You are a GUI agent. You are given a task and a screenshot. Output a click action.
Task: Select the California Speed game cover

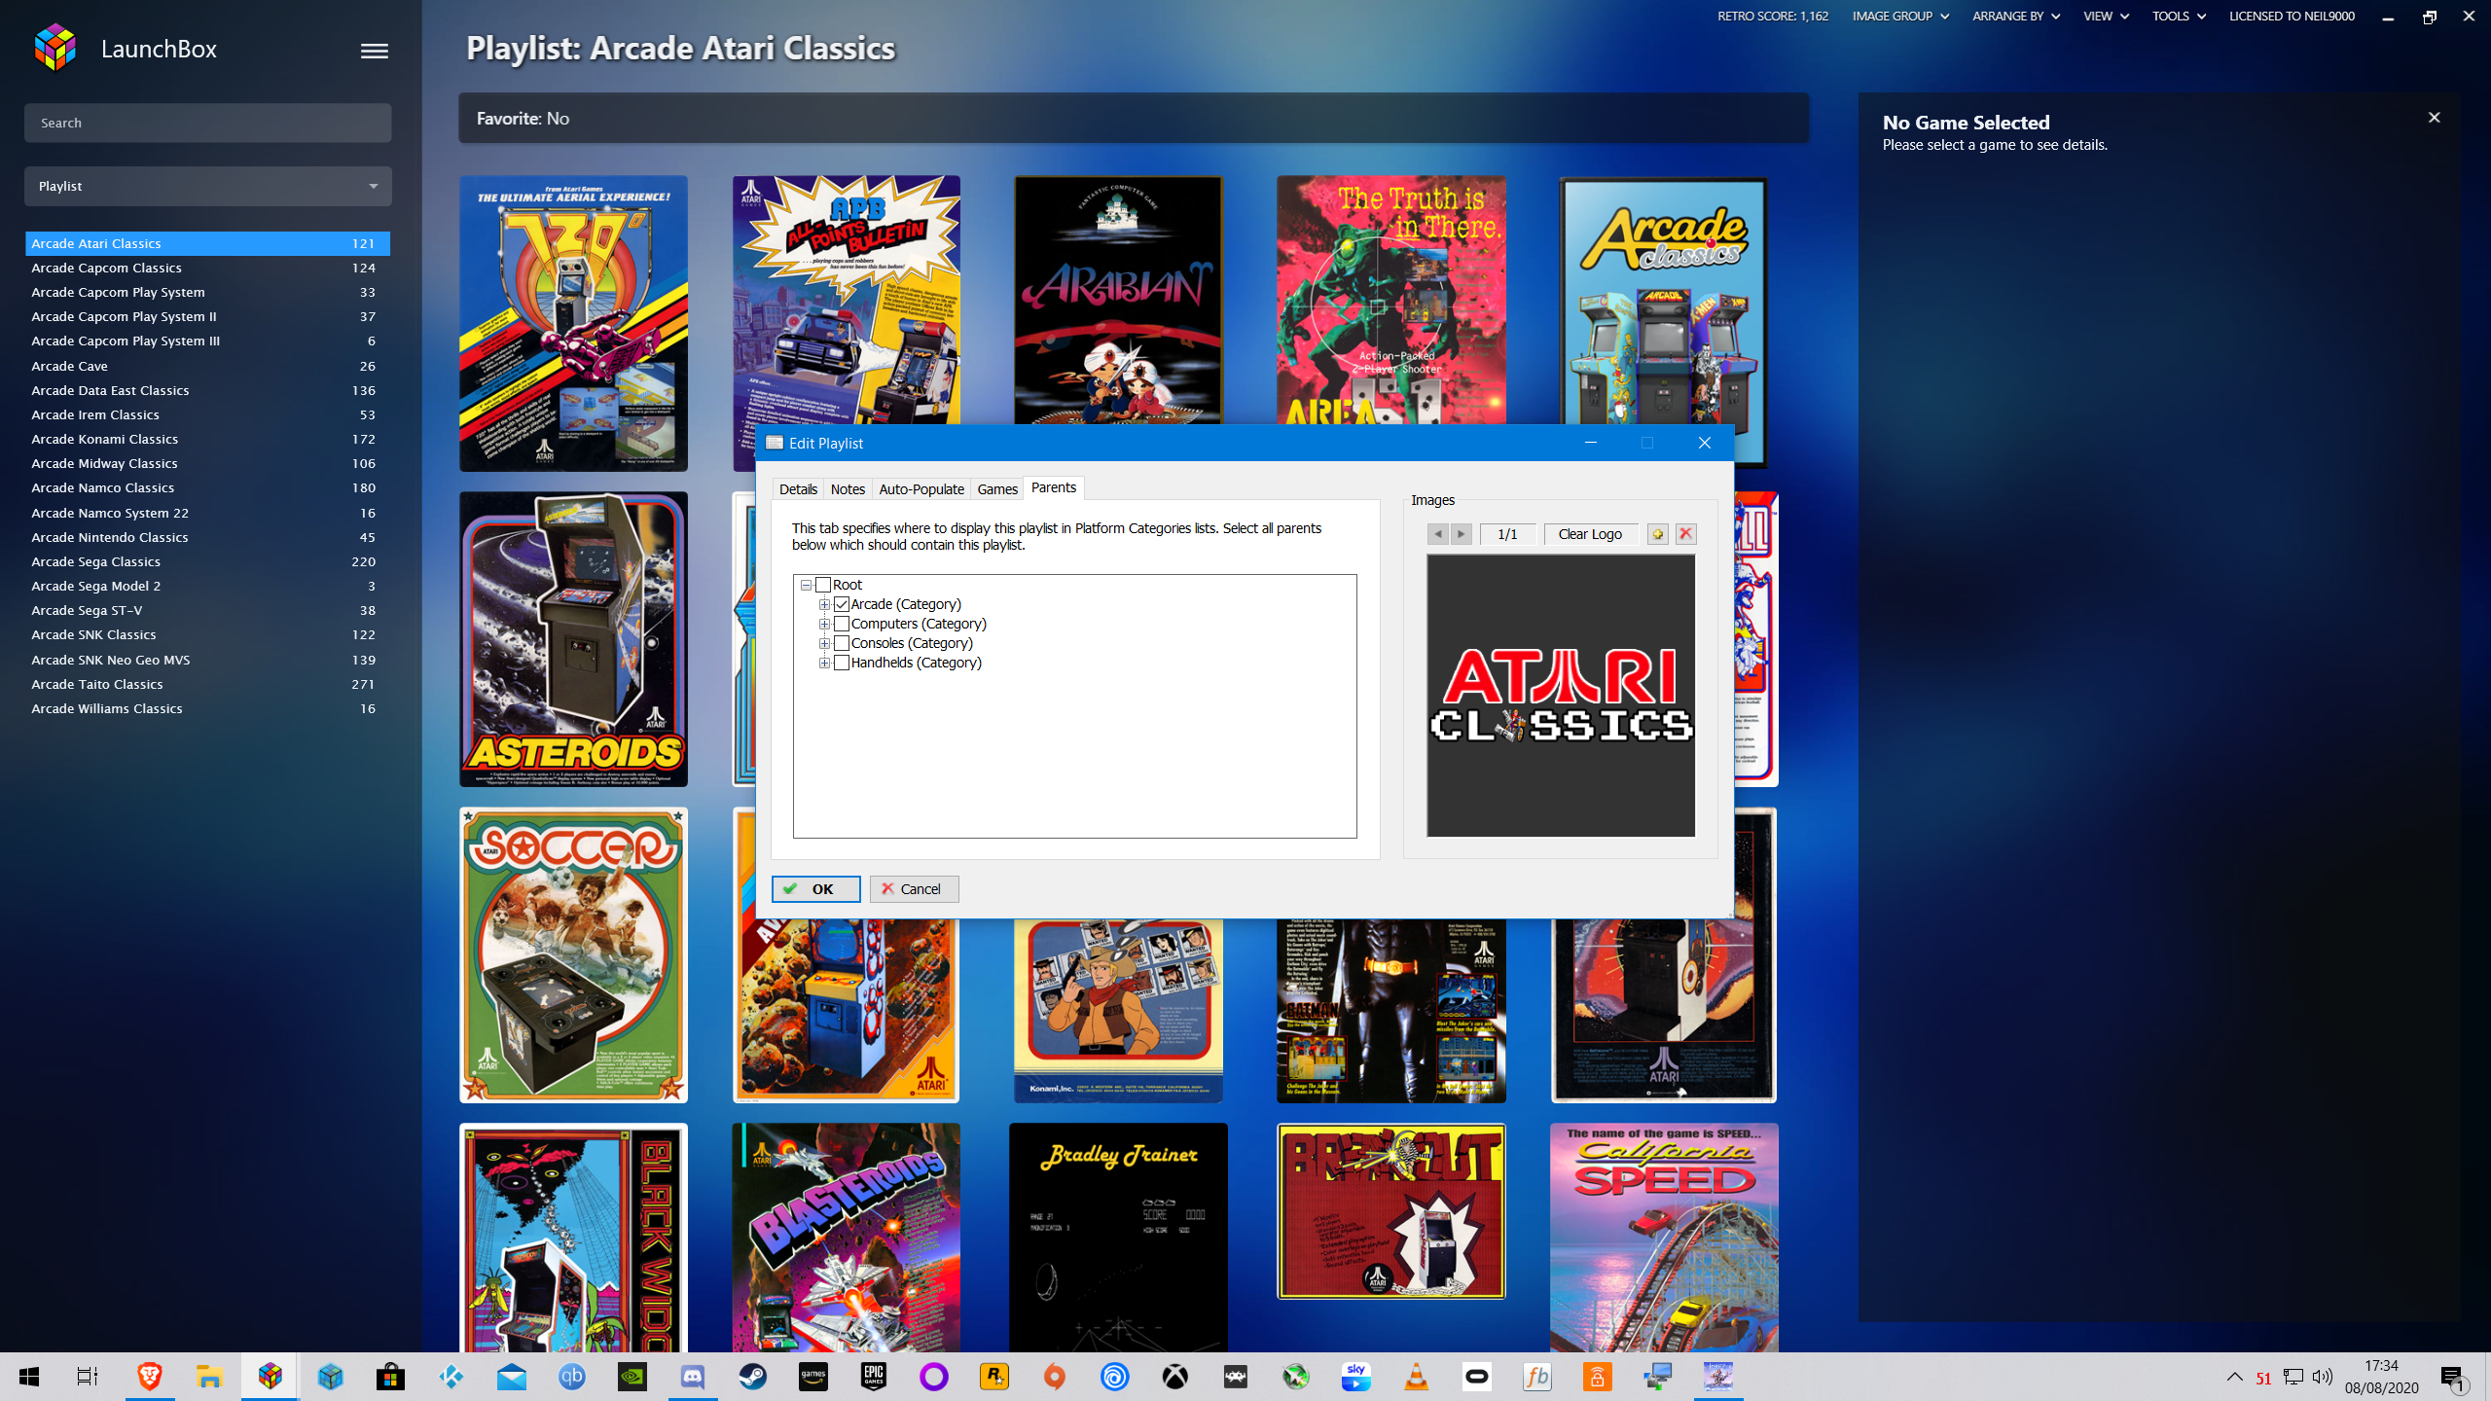click(x=1664, y=1238)
